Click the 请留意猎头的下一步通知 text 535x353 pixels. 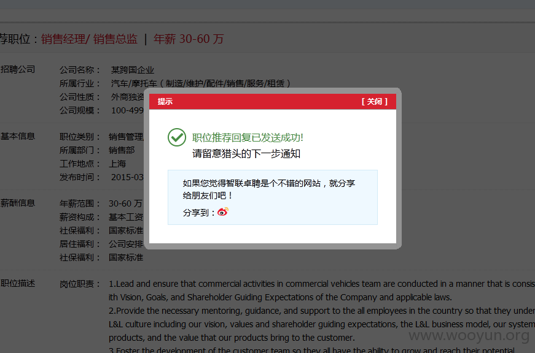[x=246, y=154]
